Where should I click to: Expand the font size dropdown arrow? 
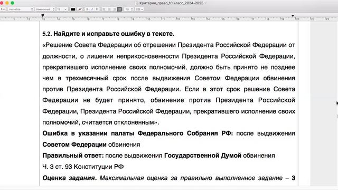point(65,9)
